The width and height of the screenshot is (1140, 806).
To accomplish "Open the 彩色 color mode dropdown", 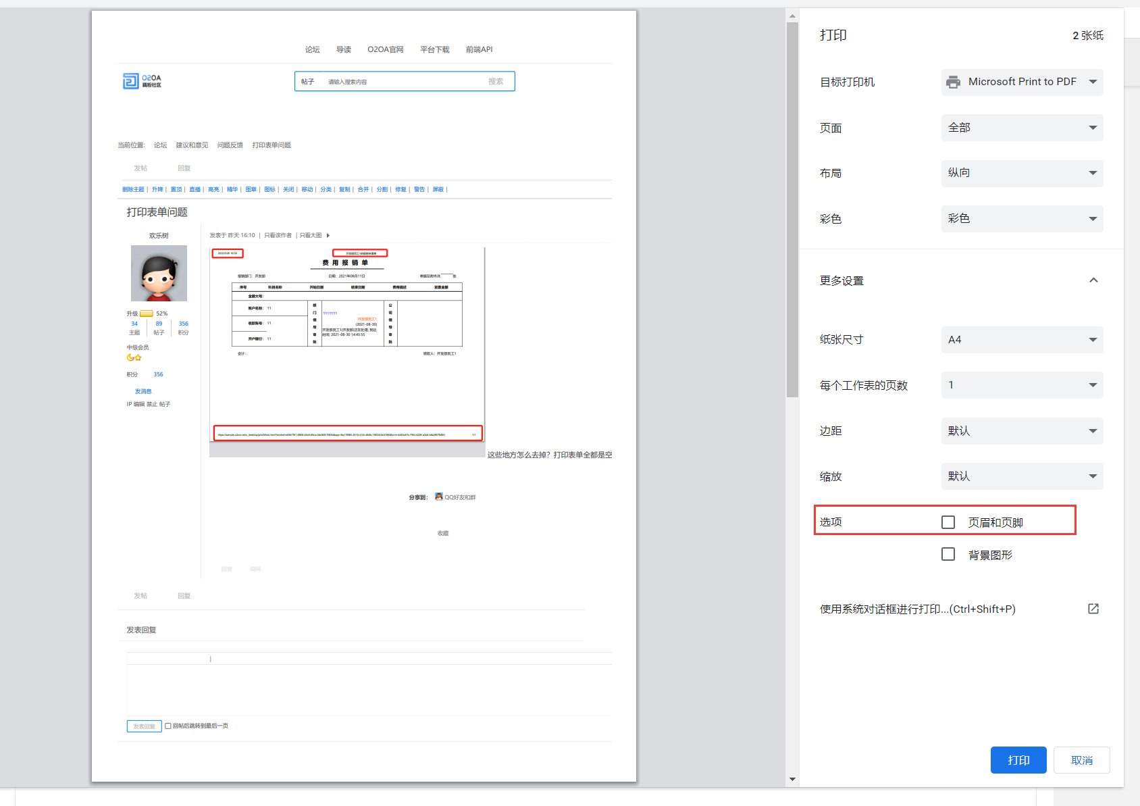I will point(1022,219).
